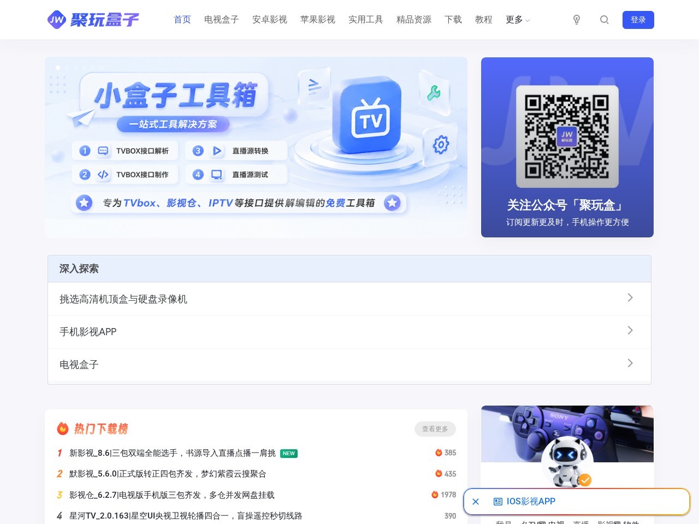This screenshot has width=699, height=524.
Task: Open 电视盒子 nav menu item
Action: click(222, 20)
